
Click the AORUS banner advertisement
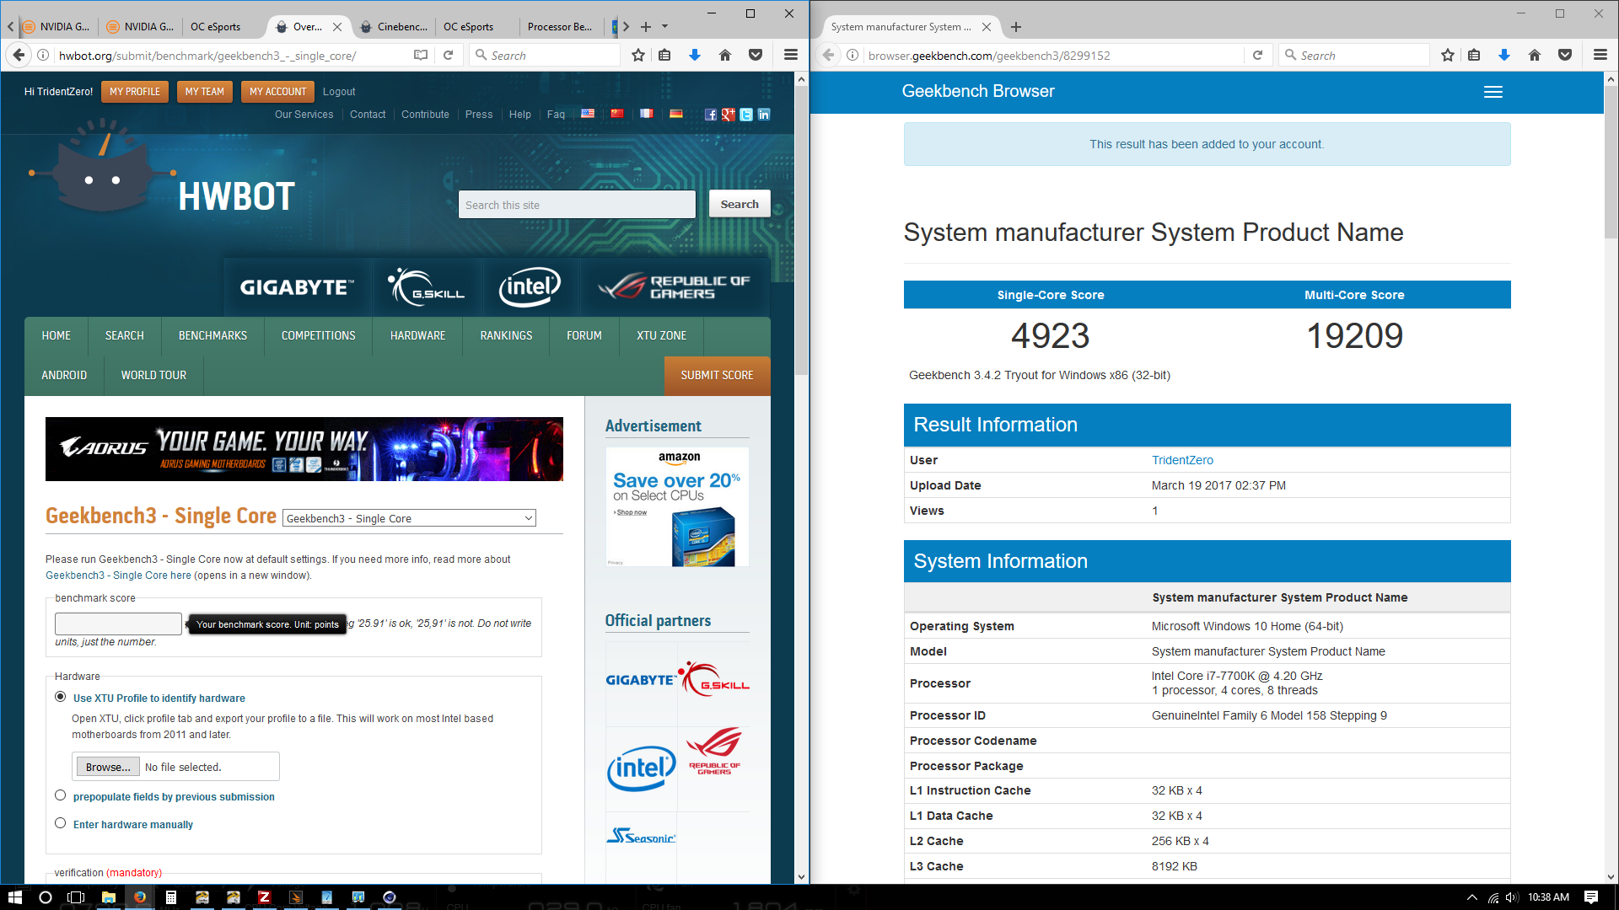tap(304, 449)
